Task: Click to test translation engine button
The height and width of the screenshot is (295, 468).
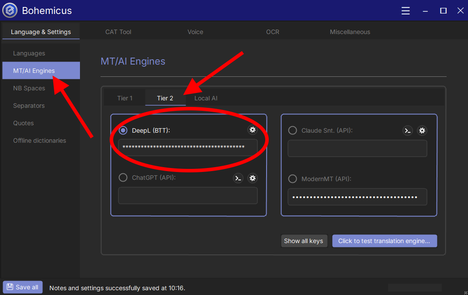Action: (x=385, y=241)
